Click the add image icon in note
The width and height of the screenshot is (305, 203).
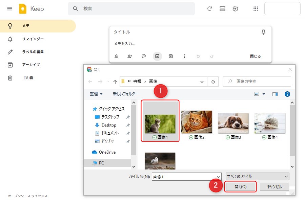pyautogui.click(x=157, y=56)
